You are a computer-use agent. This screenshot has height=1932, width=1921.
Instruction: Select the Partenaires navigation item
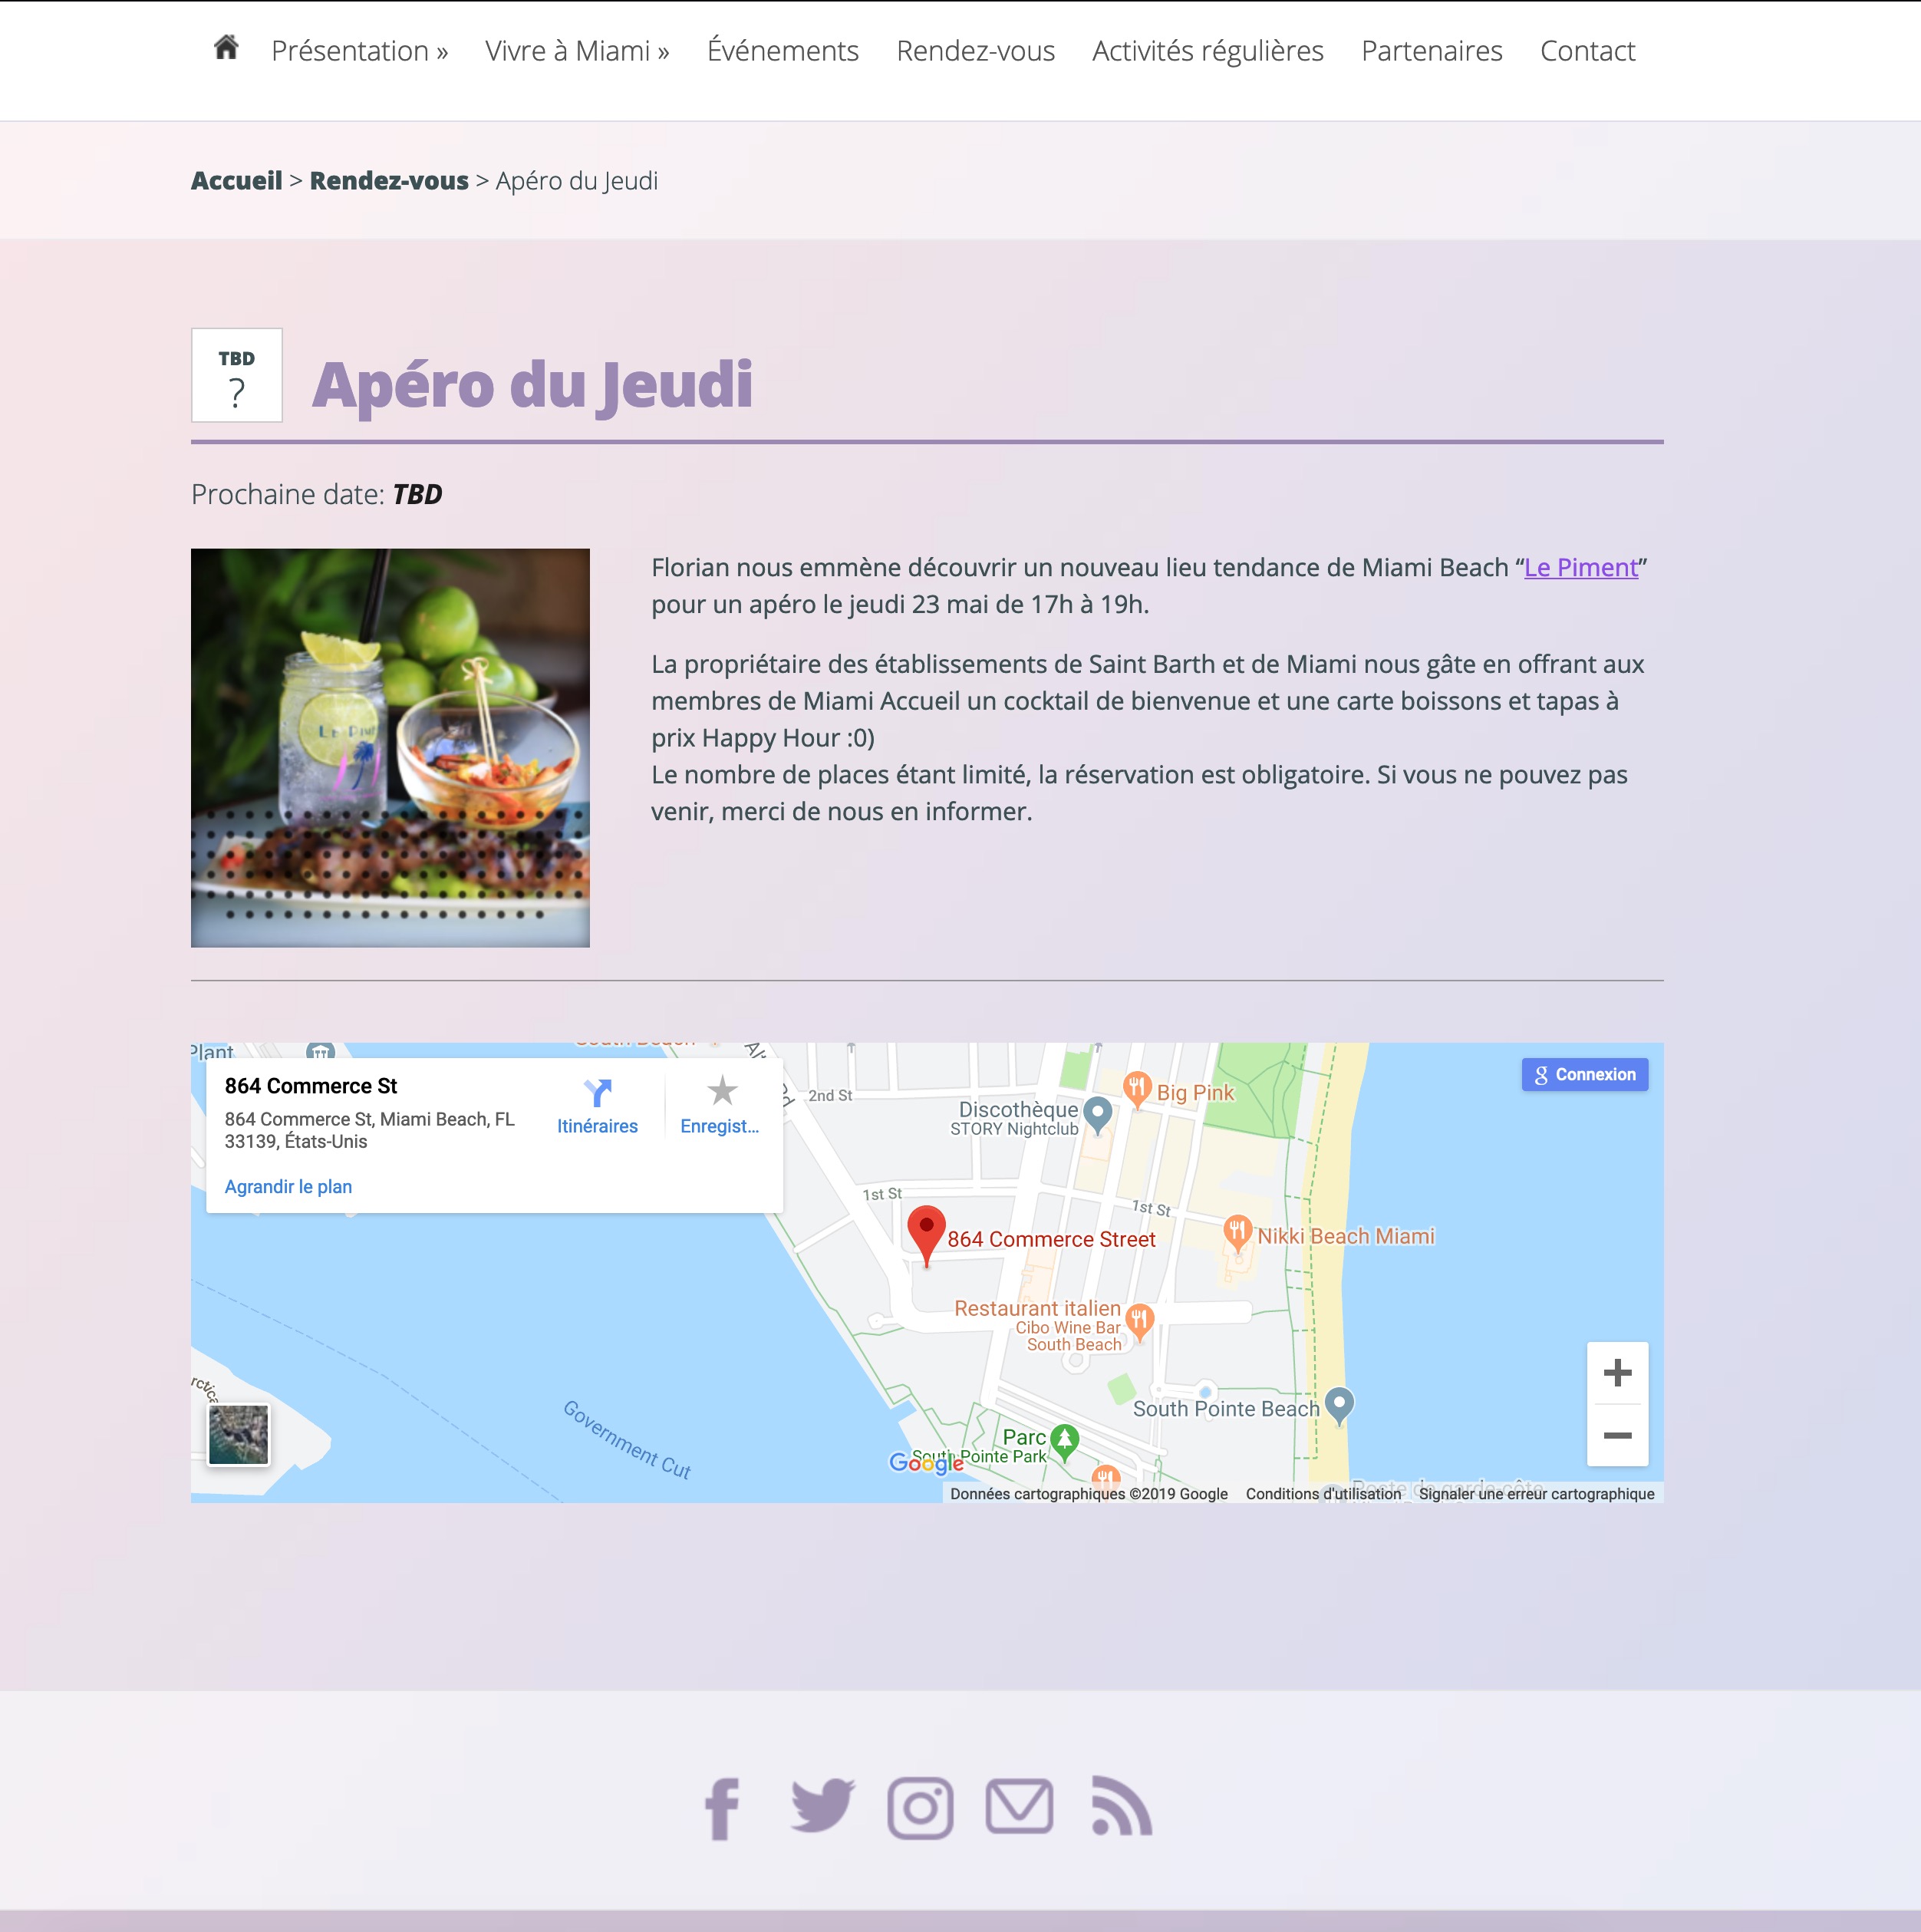pyautogui.click(x=1432, y=49)
